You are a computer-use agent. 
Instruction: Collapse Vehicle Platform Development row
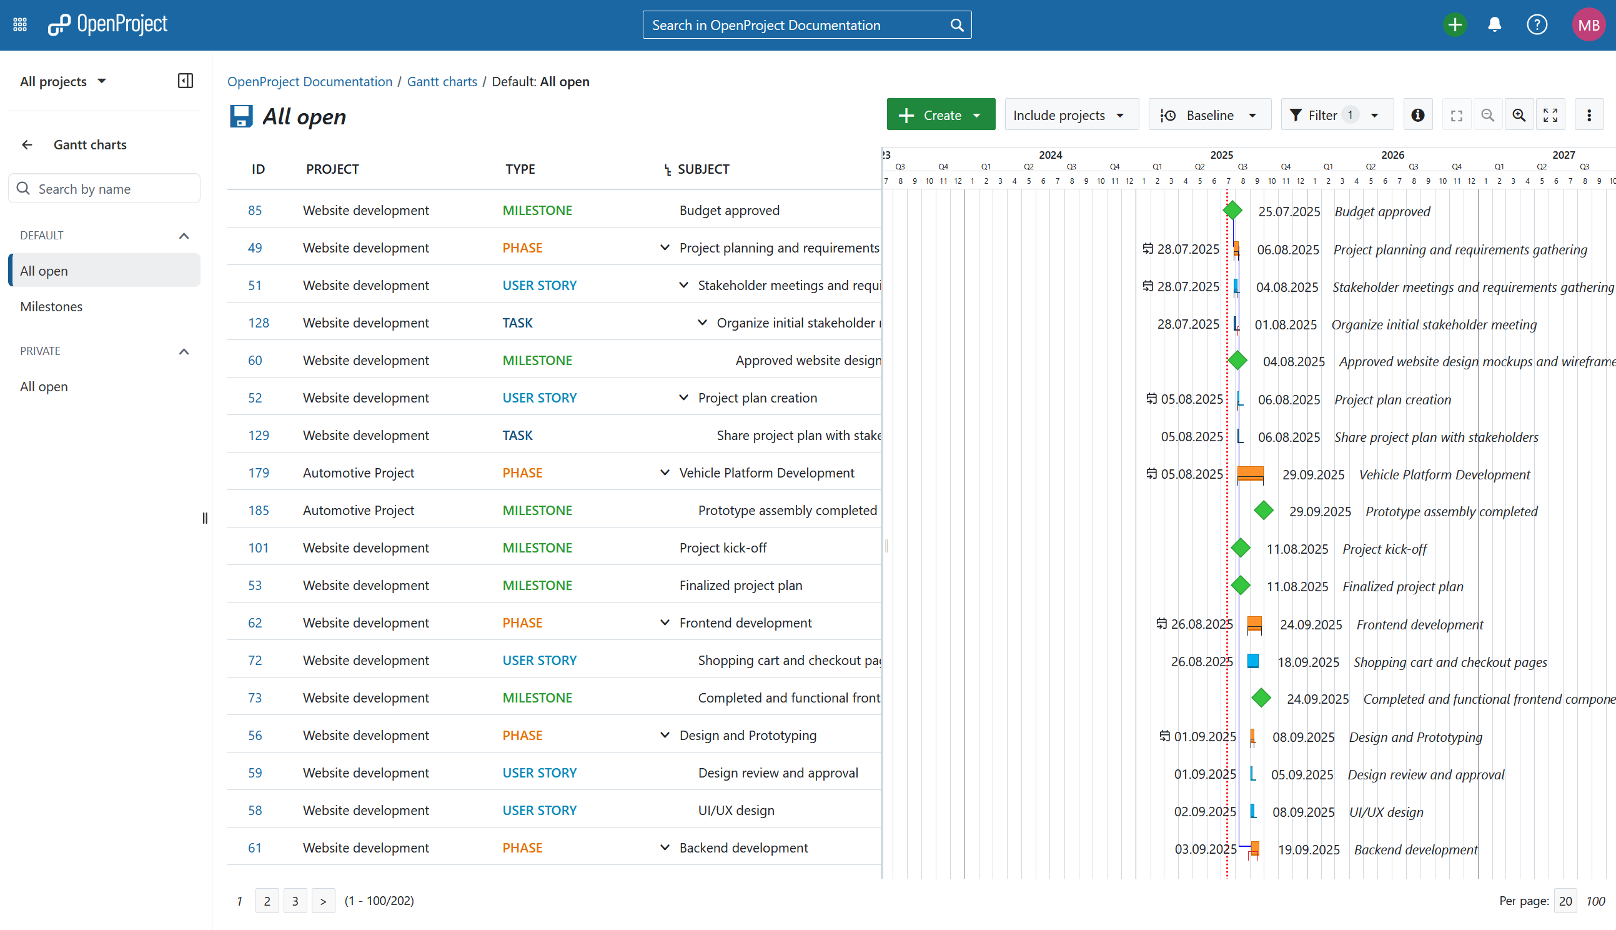[x=665, y=472]
